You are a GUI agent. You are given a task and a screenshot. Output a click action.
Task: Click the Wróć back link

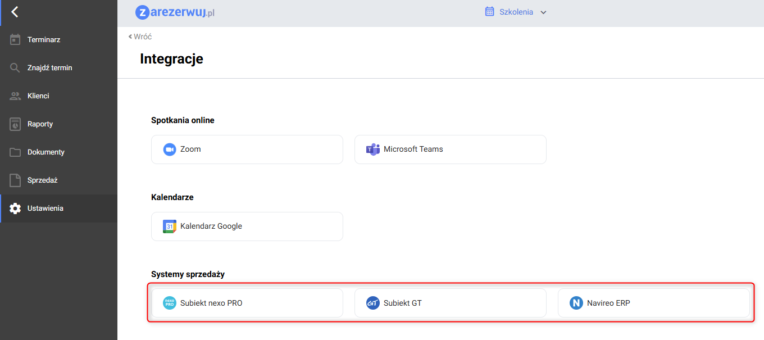[140, 37]
